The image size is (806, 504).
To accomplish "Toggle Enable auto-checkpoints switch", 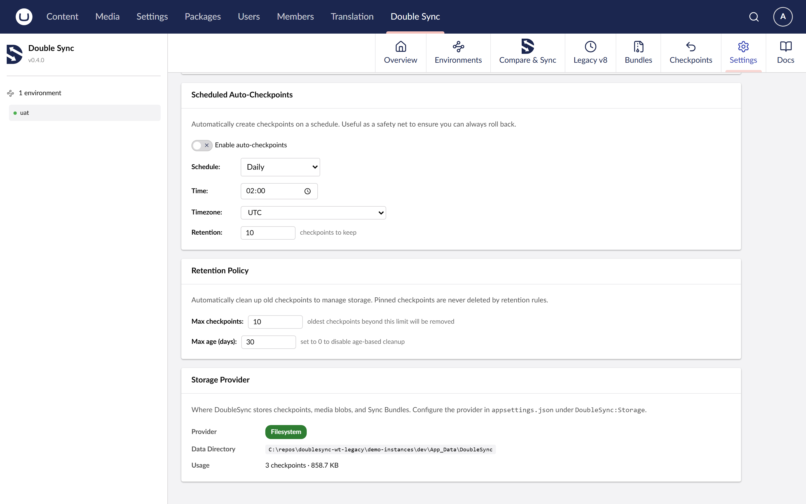I will click(x=202, y=145).
